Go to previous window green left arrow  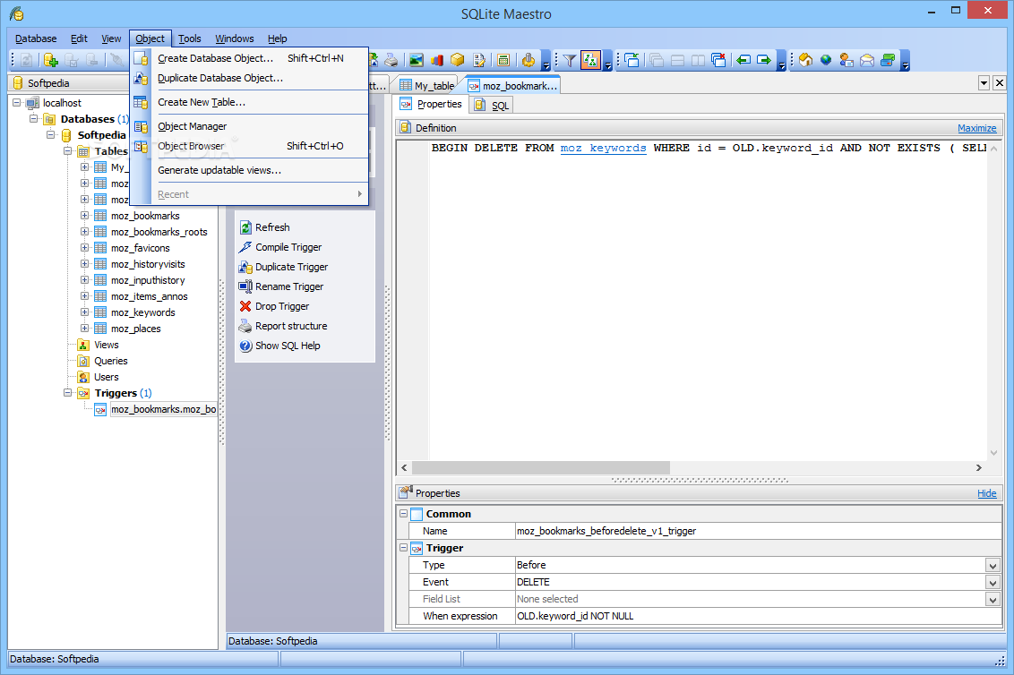[743, 60]
